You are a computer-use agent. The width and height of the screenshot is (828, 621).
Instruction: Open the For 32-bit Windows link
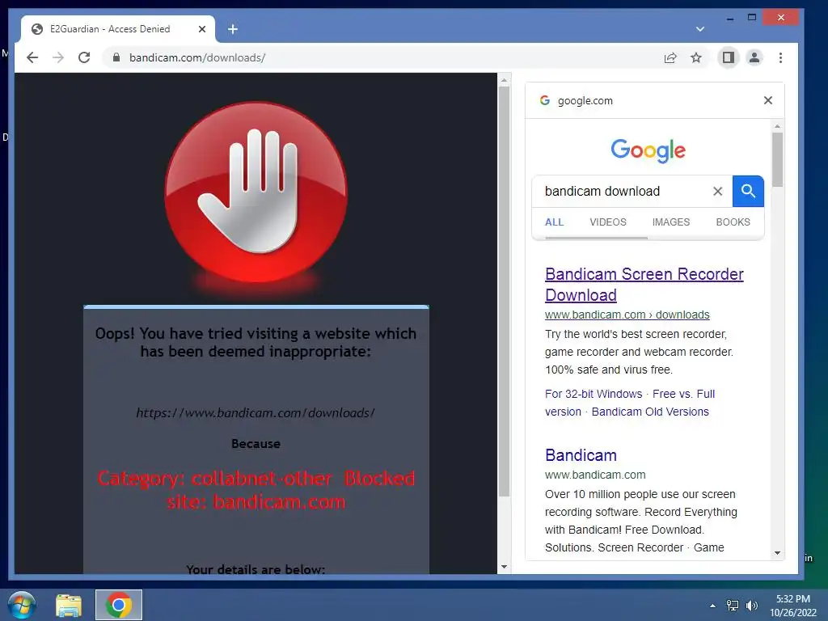tap(594, 394)
